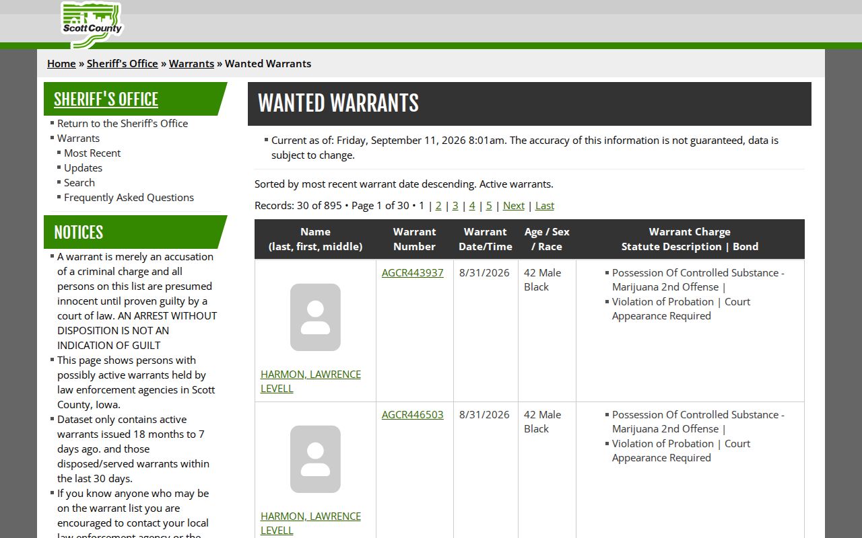Click the 8/31/2026 date for AGCR446503
The image size is (862, 538).
pos(484,414)
